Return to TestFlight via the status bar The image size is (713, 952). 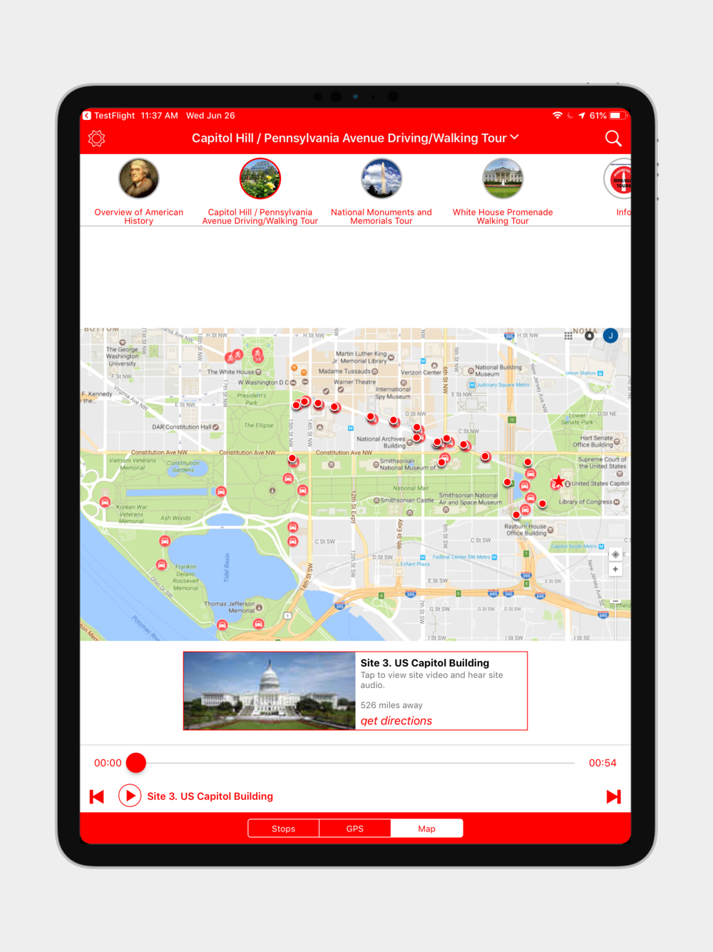108,116
